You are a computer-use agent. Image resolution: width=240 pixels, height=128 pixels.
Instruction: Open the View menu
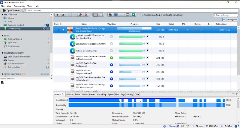point(9,6)
